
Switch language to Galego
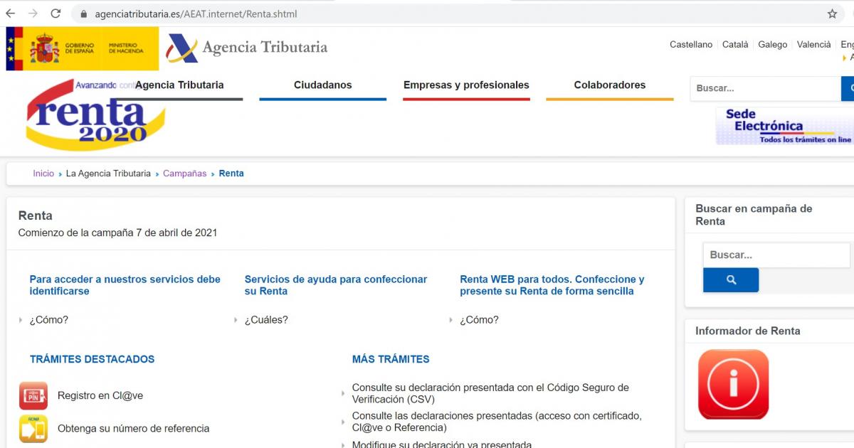[773, 44]
